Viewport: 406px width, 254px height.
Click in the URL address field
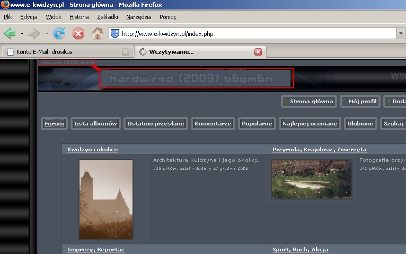pyautogui.click(x=254, y=33)
